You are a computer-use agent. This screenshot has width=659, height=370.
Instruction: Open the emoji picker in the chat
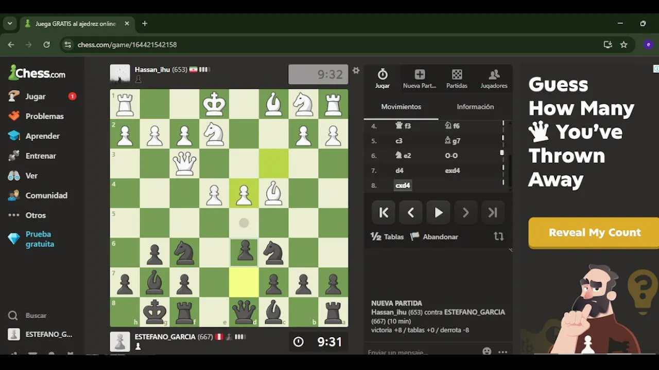click(487, 351)
